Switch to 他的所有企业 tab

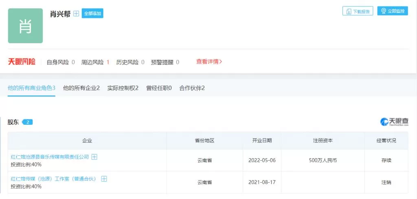(x=81, y=88)
